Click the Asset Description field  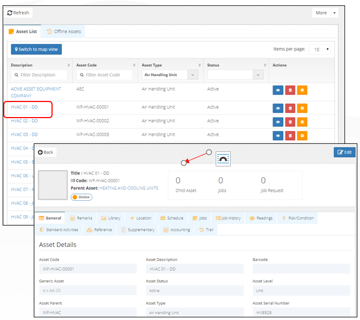tap(194, 269)
